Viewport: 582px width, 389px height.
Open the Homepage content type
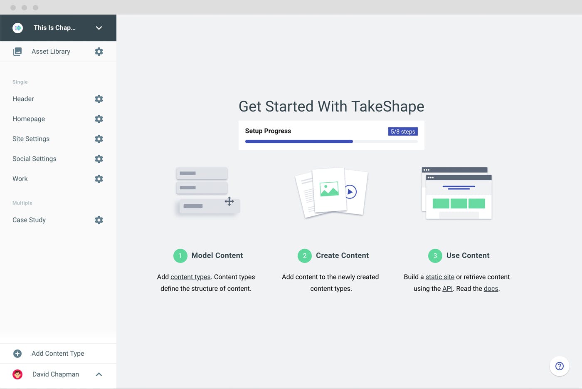[x=29, y=119]
